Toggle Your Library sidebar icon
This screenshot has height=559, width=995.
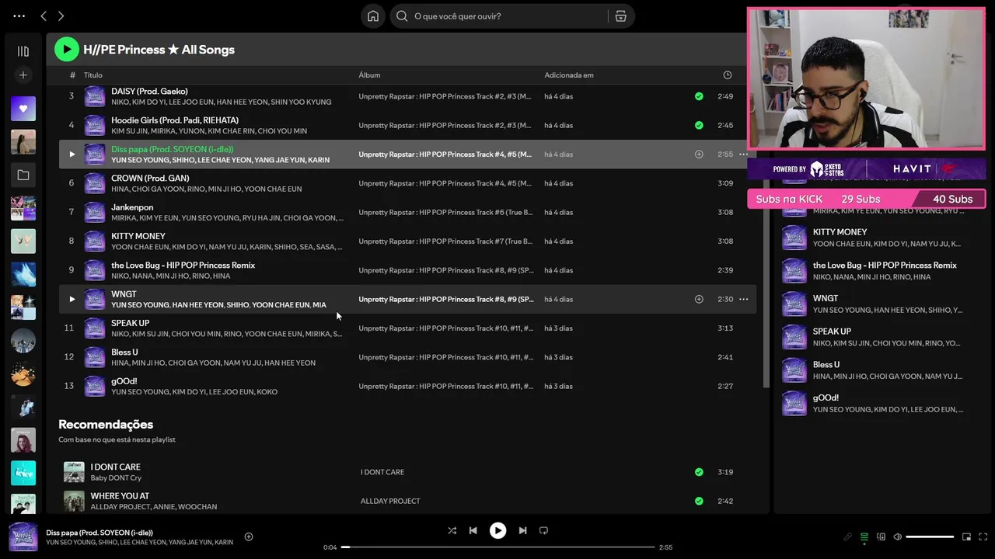(23, 51)
